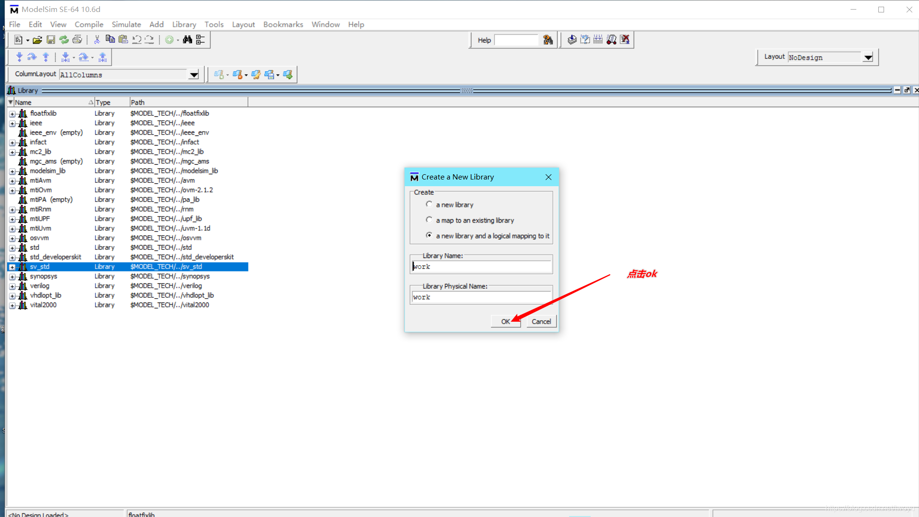Select the synopsys library row
919x517 pixels.
128,276
